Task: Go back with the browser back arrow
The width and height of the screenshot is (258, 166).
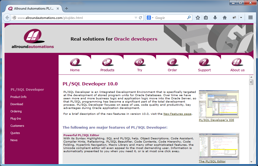Action: coord(7,18)
